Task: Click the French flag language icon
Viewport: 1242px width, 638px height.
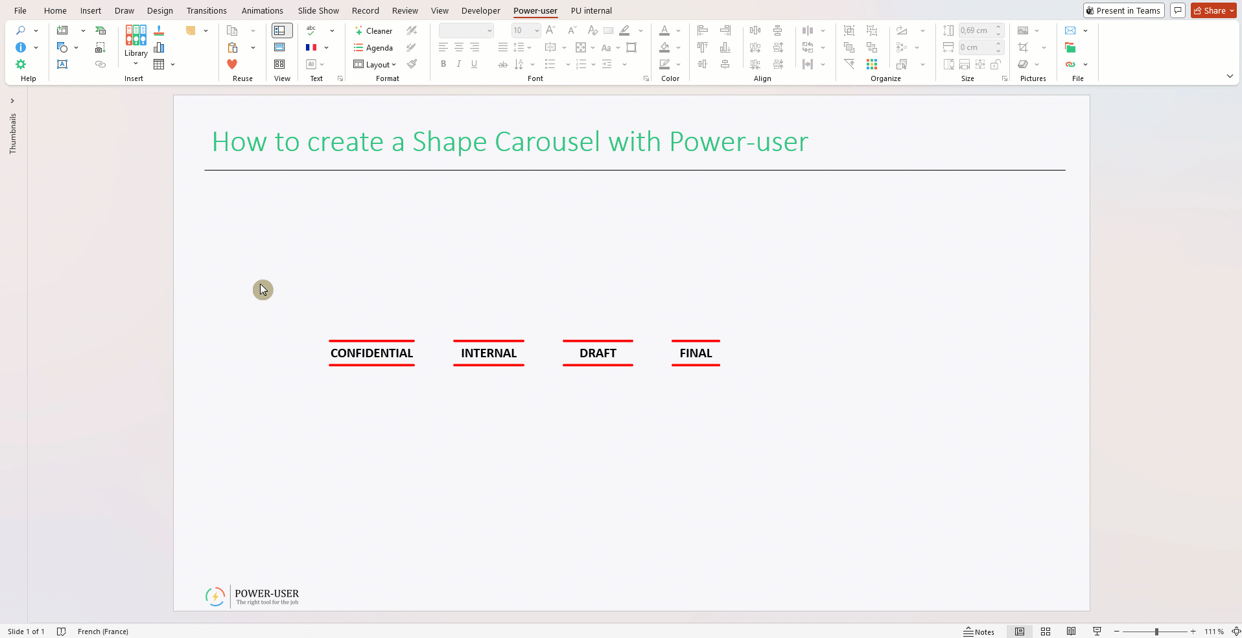Action: point(311,47)
